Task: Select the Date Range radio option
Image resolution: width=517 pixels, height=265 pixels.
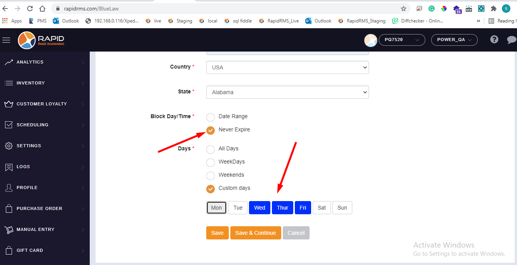Action: (x=211, y=117)
